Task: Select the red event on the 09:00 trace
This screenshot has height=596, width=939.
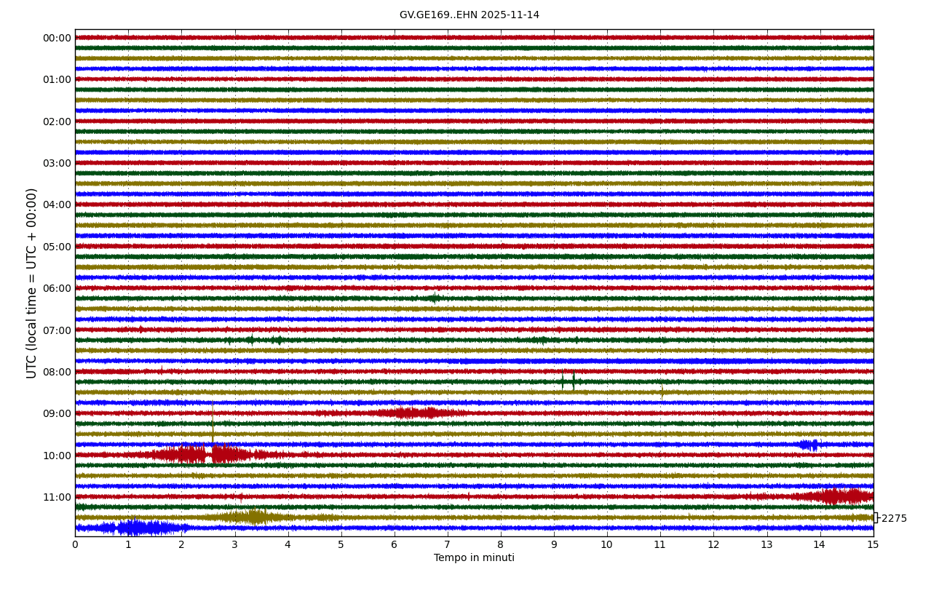Action: (415, 413)
